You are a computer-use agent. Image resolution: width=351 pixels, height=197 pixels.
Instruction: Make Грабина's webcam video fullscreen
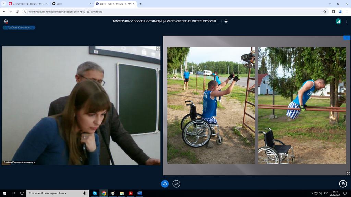coord(158,49)
